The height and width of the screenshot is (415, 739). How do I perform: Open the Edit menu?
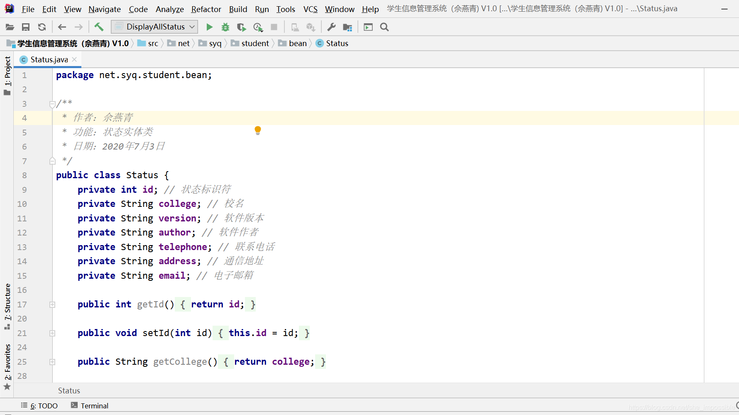click(49, 9)
